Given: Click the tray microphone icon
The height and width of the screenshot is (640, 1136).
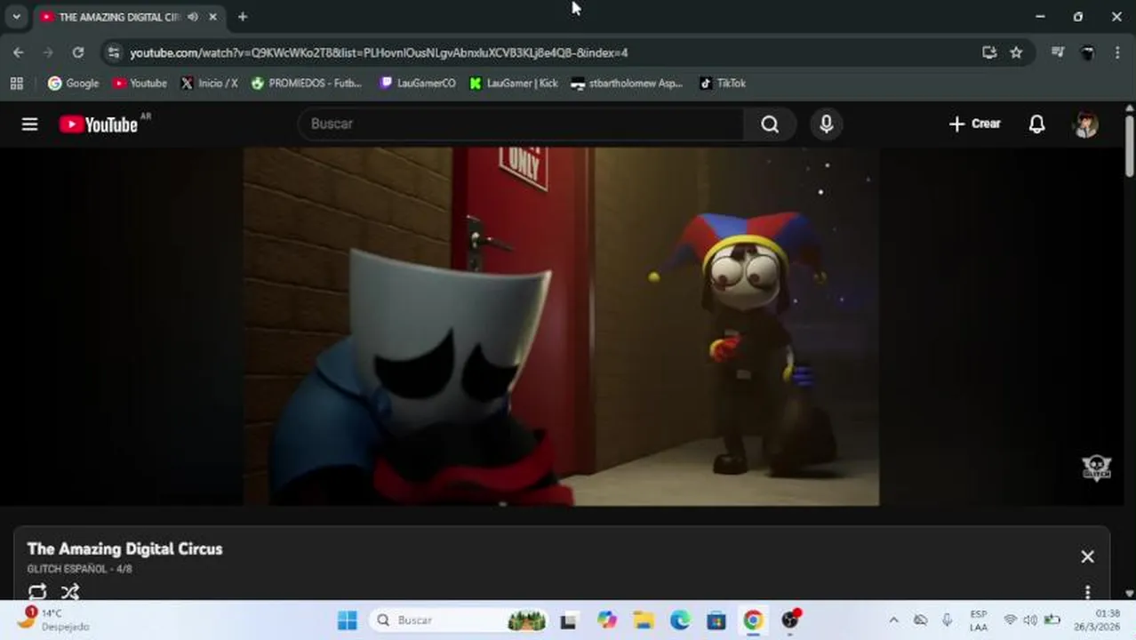Looking at the screenshot, I should [947, 620].
